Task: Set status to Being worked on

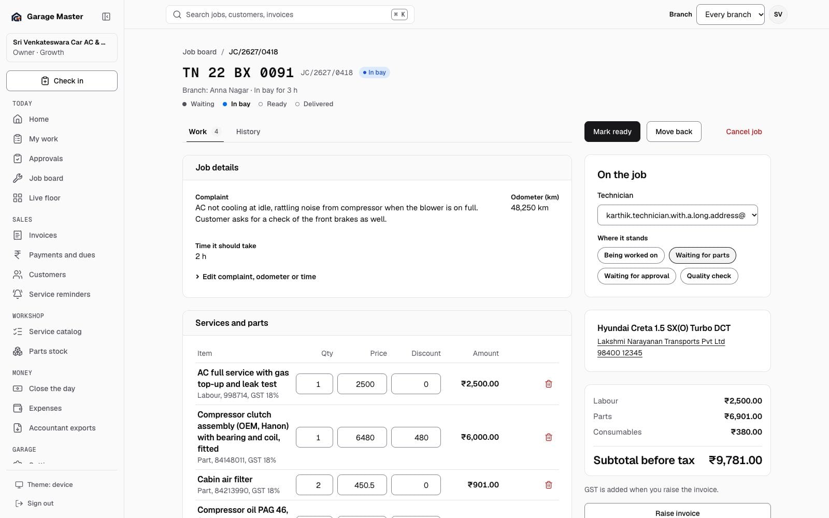Action: click(x=631, y=255)
